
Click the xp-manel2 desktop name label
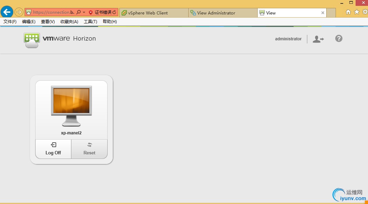tap(71, 133)
